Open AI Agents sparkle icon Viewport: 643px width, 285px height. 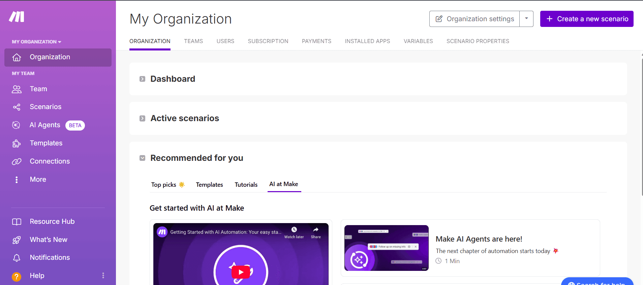click(x=16, y=125)
